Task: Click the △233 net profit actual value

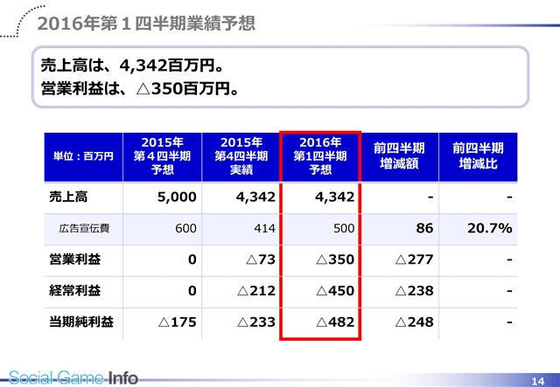Action: tap(256, 322)
